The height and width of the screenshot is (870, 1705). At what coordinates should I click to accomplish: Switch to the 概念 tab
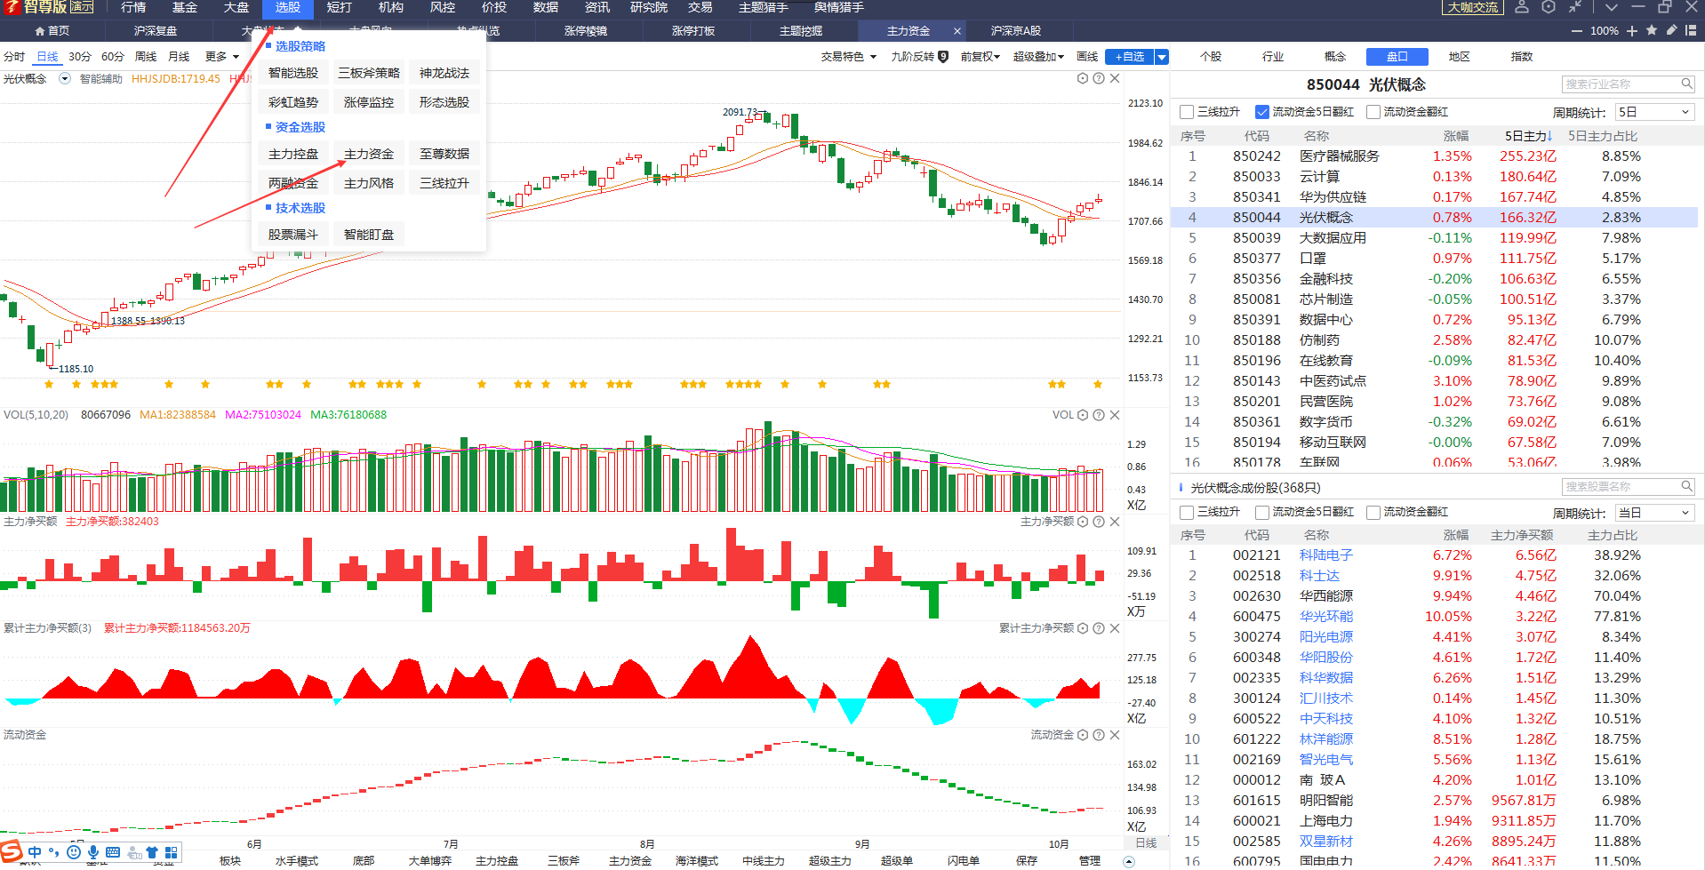click(x=1335, y=57)
